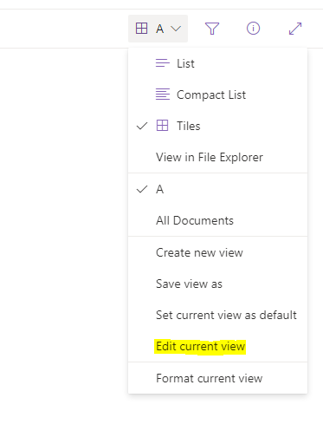Click the tiles grid icon in toolbar
The image size is (323, 437).
click(x=141, y=29)
